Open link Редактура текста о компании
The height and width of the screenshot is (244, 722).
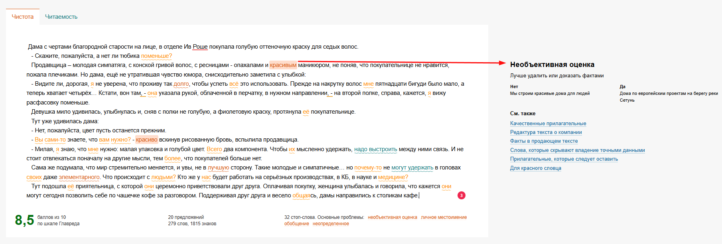click(x=546, y=132)
